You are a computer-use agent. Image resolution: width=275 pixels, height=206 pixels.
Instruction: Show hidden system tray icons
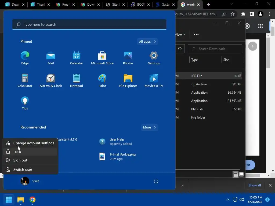(x=228, y=200)
